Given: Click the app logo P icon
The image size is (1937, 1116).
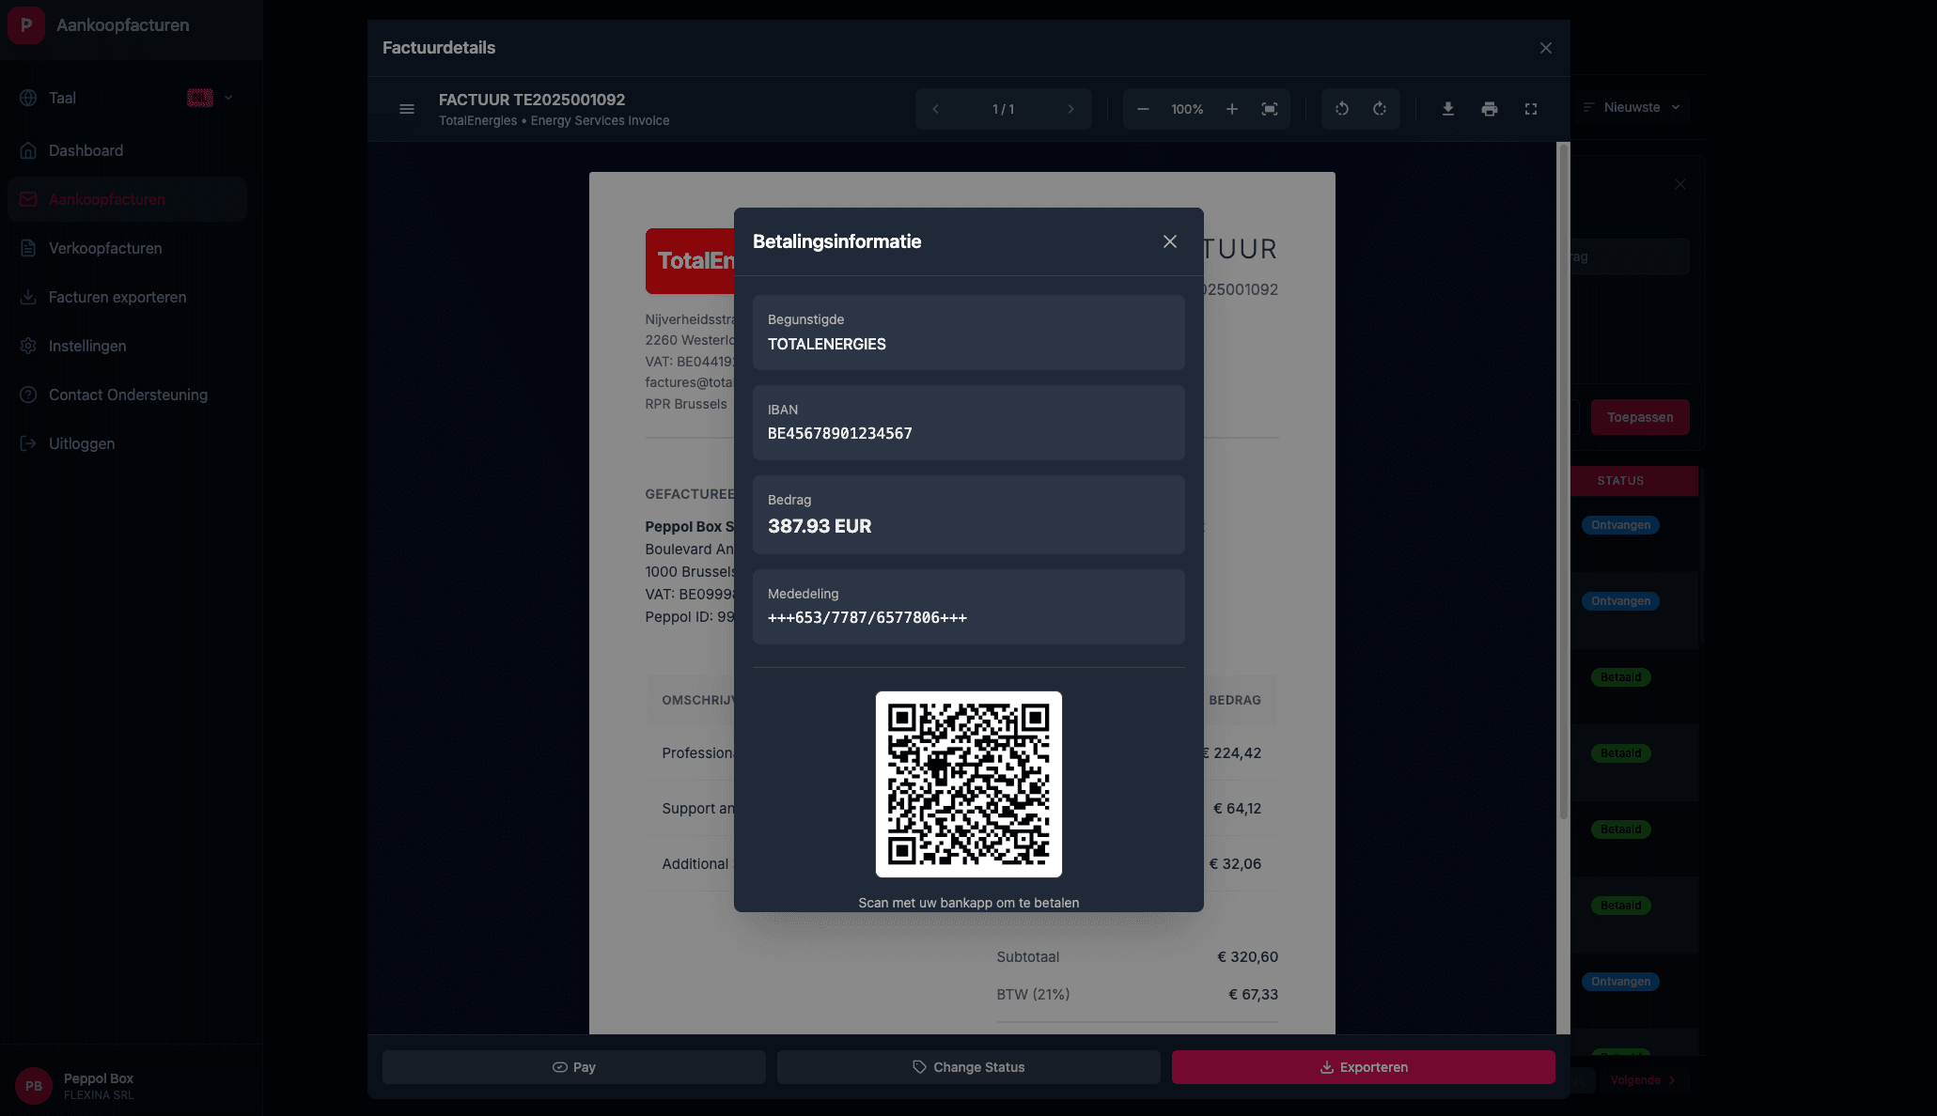Looking at the screenshot, I should 26,25.
